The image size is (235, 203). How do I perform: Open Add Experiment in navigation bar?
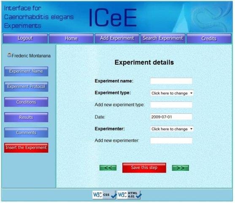pyautogui.click(x=117, y=38)
